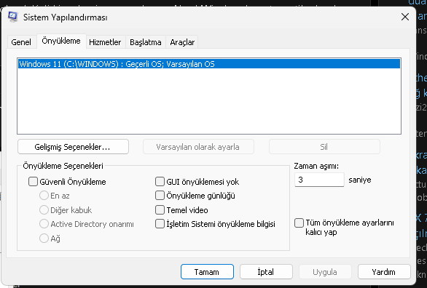427x288 pixels.
Task: Open the Hizmetler tab
Action: [x=105, y=42]
